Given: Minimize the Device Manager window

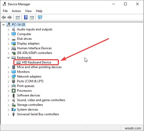Looking at the screenshot, I should click(114, 4).
